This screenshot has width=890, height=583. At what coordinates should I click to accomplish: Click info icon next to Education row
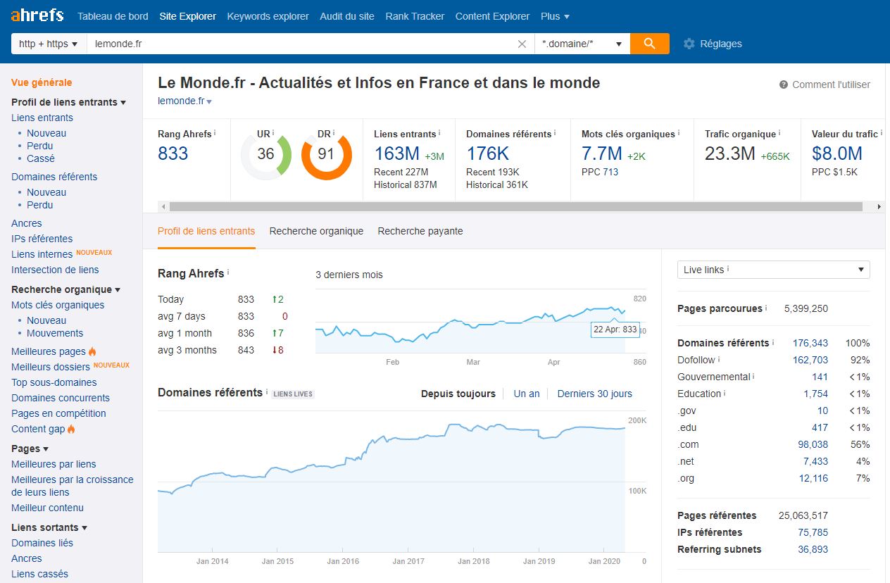click(x=725, y=394)
